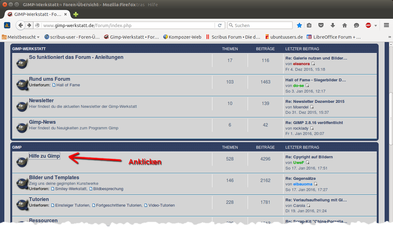
Task: Open Einsteiger Tutorien subforum
Action: (x=72, y=205)
